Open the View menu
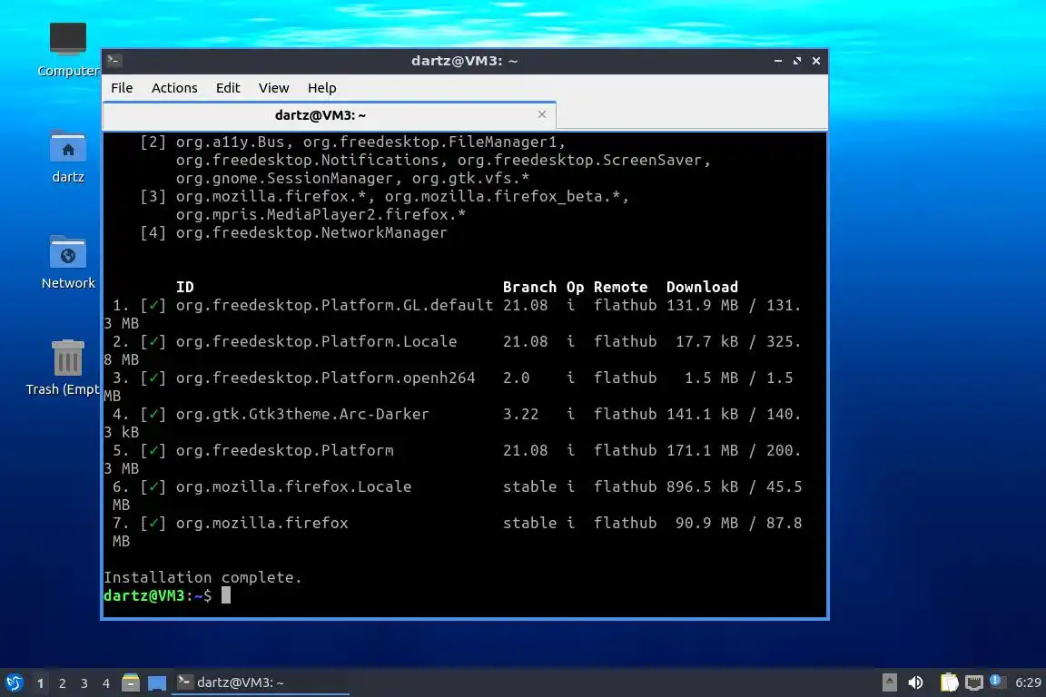Image resolution: width=1046 pixels, height=697 pixels. pyautogui.click(x=273, y=88)
